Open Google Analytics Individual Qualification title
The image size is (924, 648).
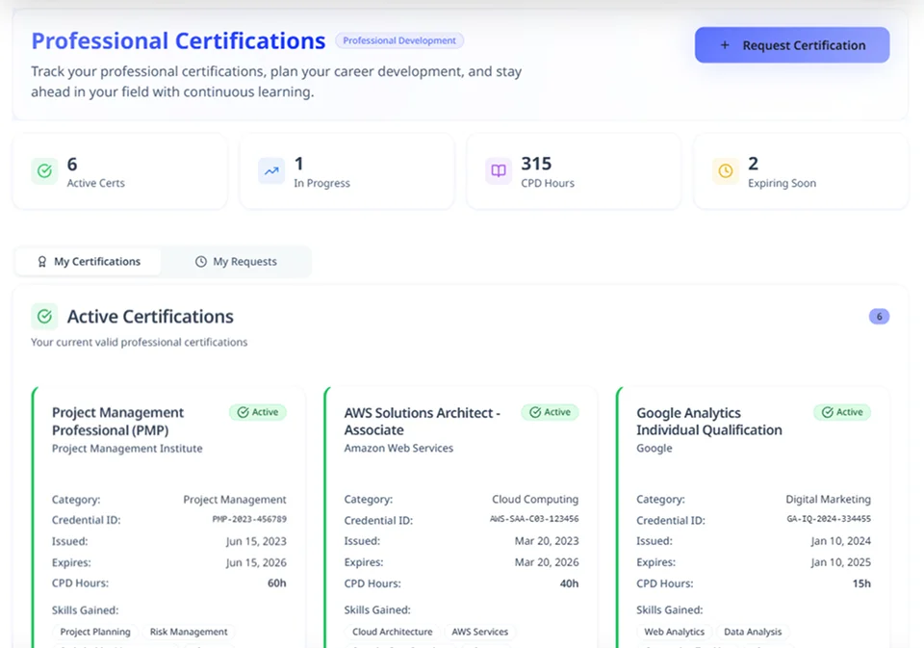(x=709, y=421)
